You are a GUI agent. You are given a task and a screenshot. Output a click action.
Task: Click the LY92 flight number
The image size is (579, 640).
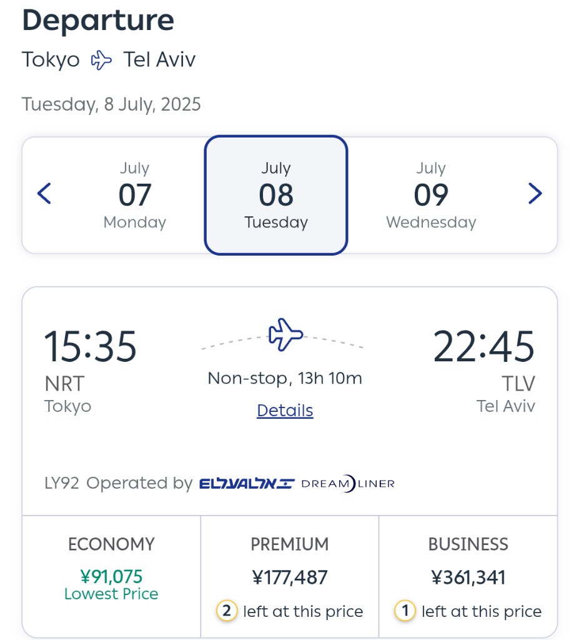[x=62, y=483]
